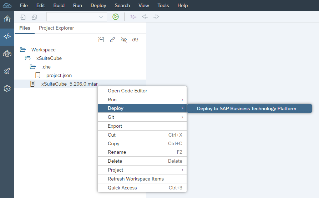Select Export from the context menu
Viewport: 319px width, 198px height.
tap(115, 126)
